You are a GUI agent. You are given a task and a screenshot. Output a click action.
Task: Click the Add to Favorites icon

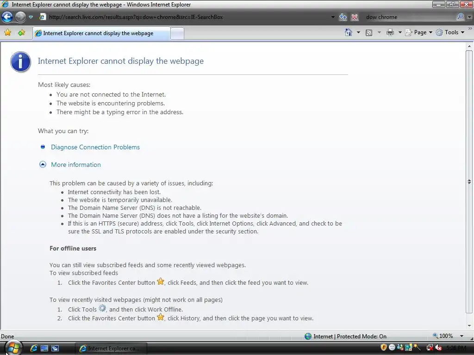[x=21, y=32]
